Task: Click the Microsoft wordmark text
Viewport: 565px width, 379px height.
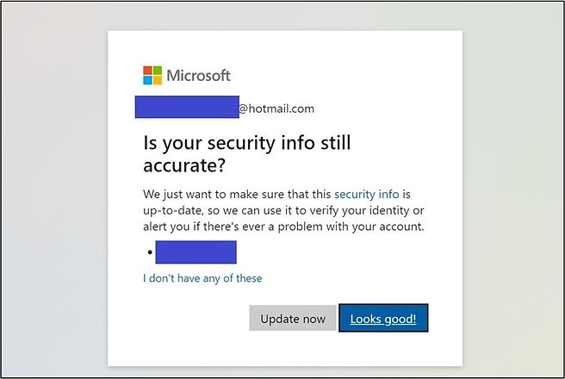Action: [x=199, y=76]
